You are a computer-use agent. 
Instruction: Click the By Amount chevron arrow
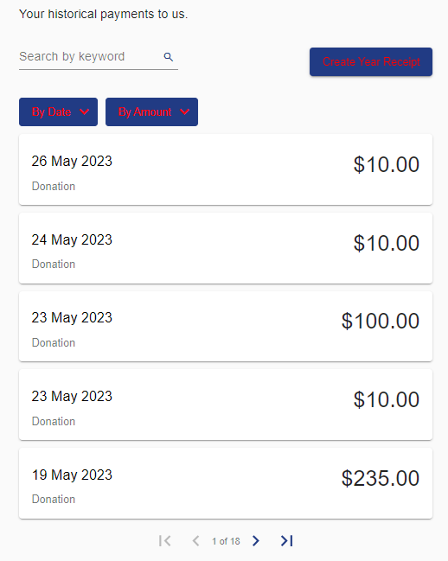click(x=184, y=112)
